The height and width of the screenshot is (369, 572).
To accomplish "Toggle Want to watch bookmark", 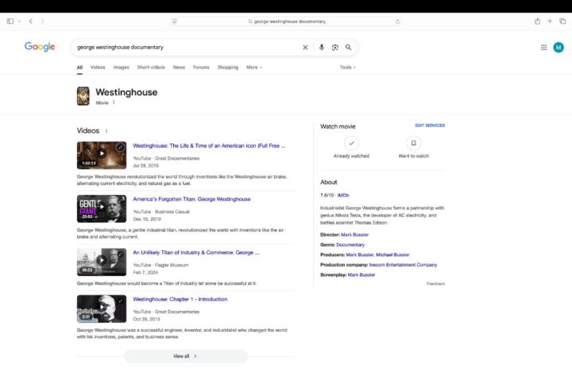I will pyautogui.click(x=413, y=144).
